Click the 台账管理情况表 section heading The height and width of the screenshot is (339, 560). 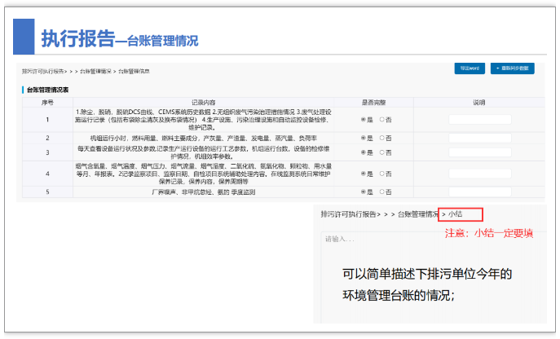pyautogui.click(x=47, y=90)
